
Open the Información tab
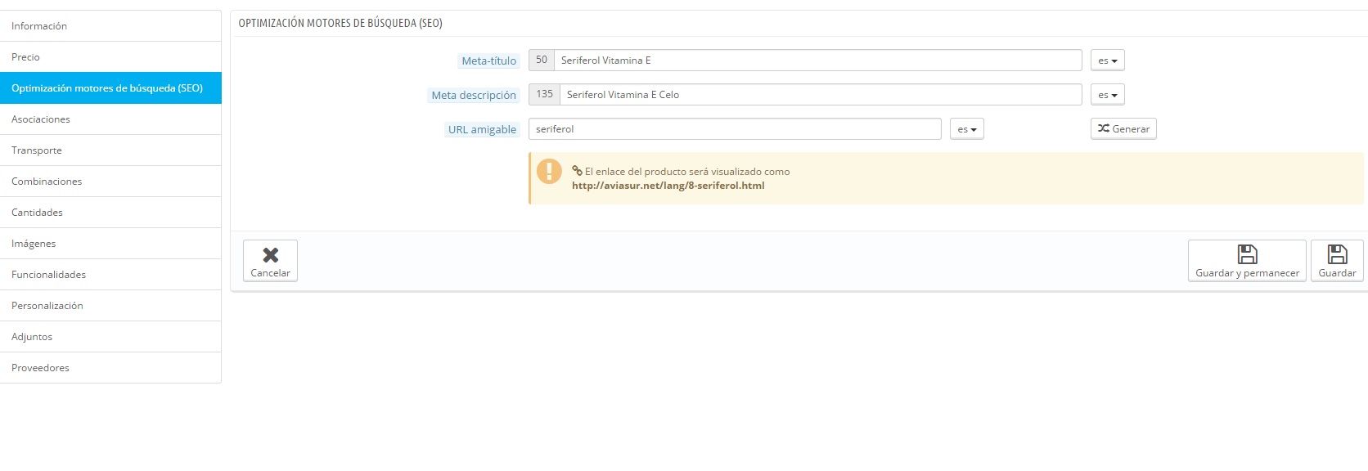(x=110, y=26)
